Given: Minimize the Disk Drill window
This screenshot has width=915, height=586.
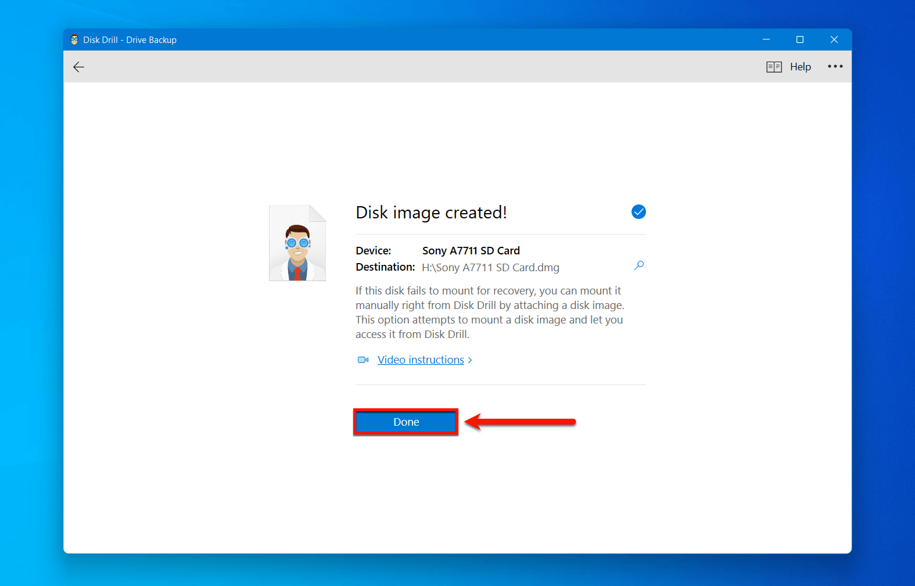Looking at the screenshot, I should 766,39.
